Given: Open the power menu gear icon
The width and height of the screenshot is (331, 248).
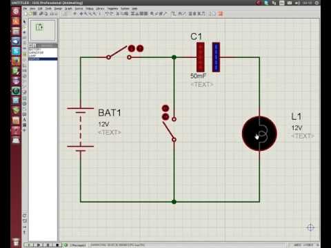Looking at the screenshot, I should point(317,3).
